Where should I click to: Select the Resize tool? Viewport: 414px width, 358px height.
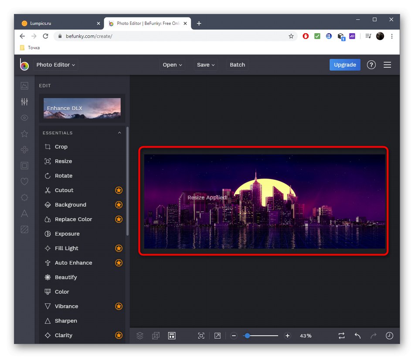(63, 161)
